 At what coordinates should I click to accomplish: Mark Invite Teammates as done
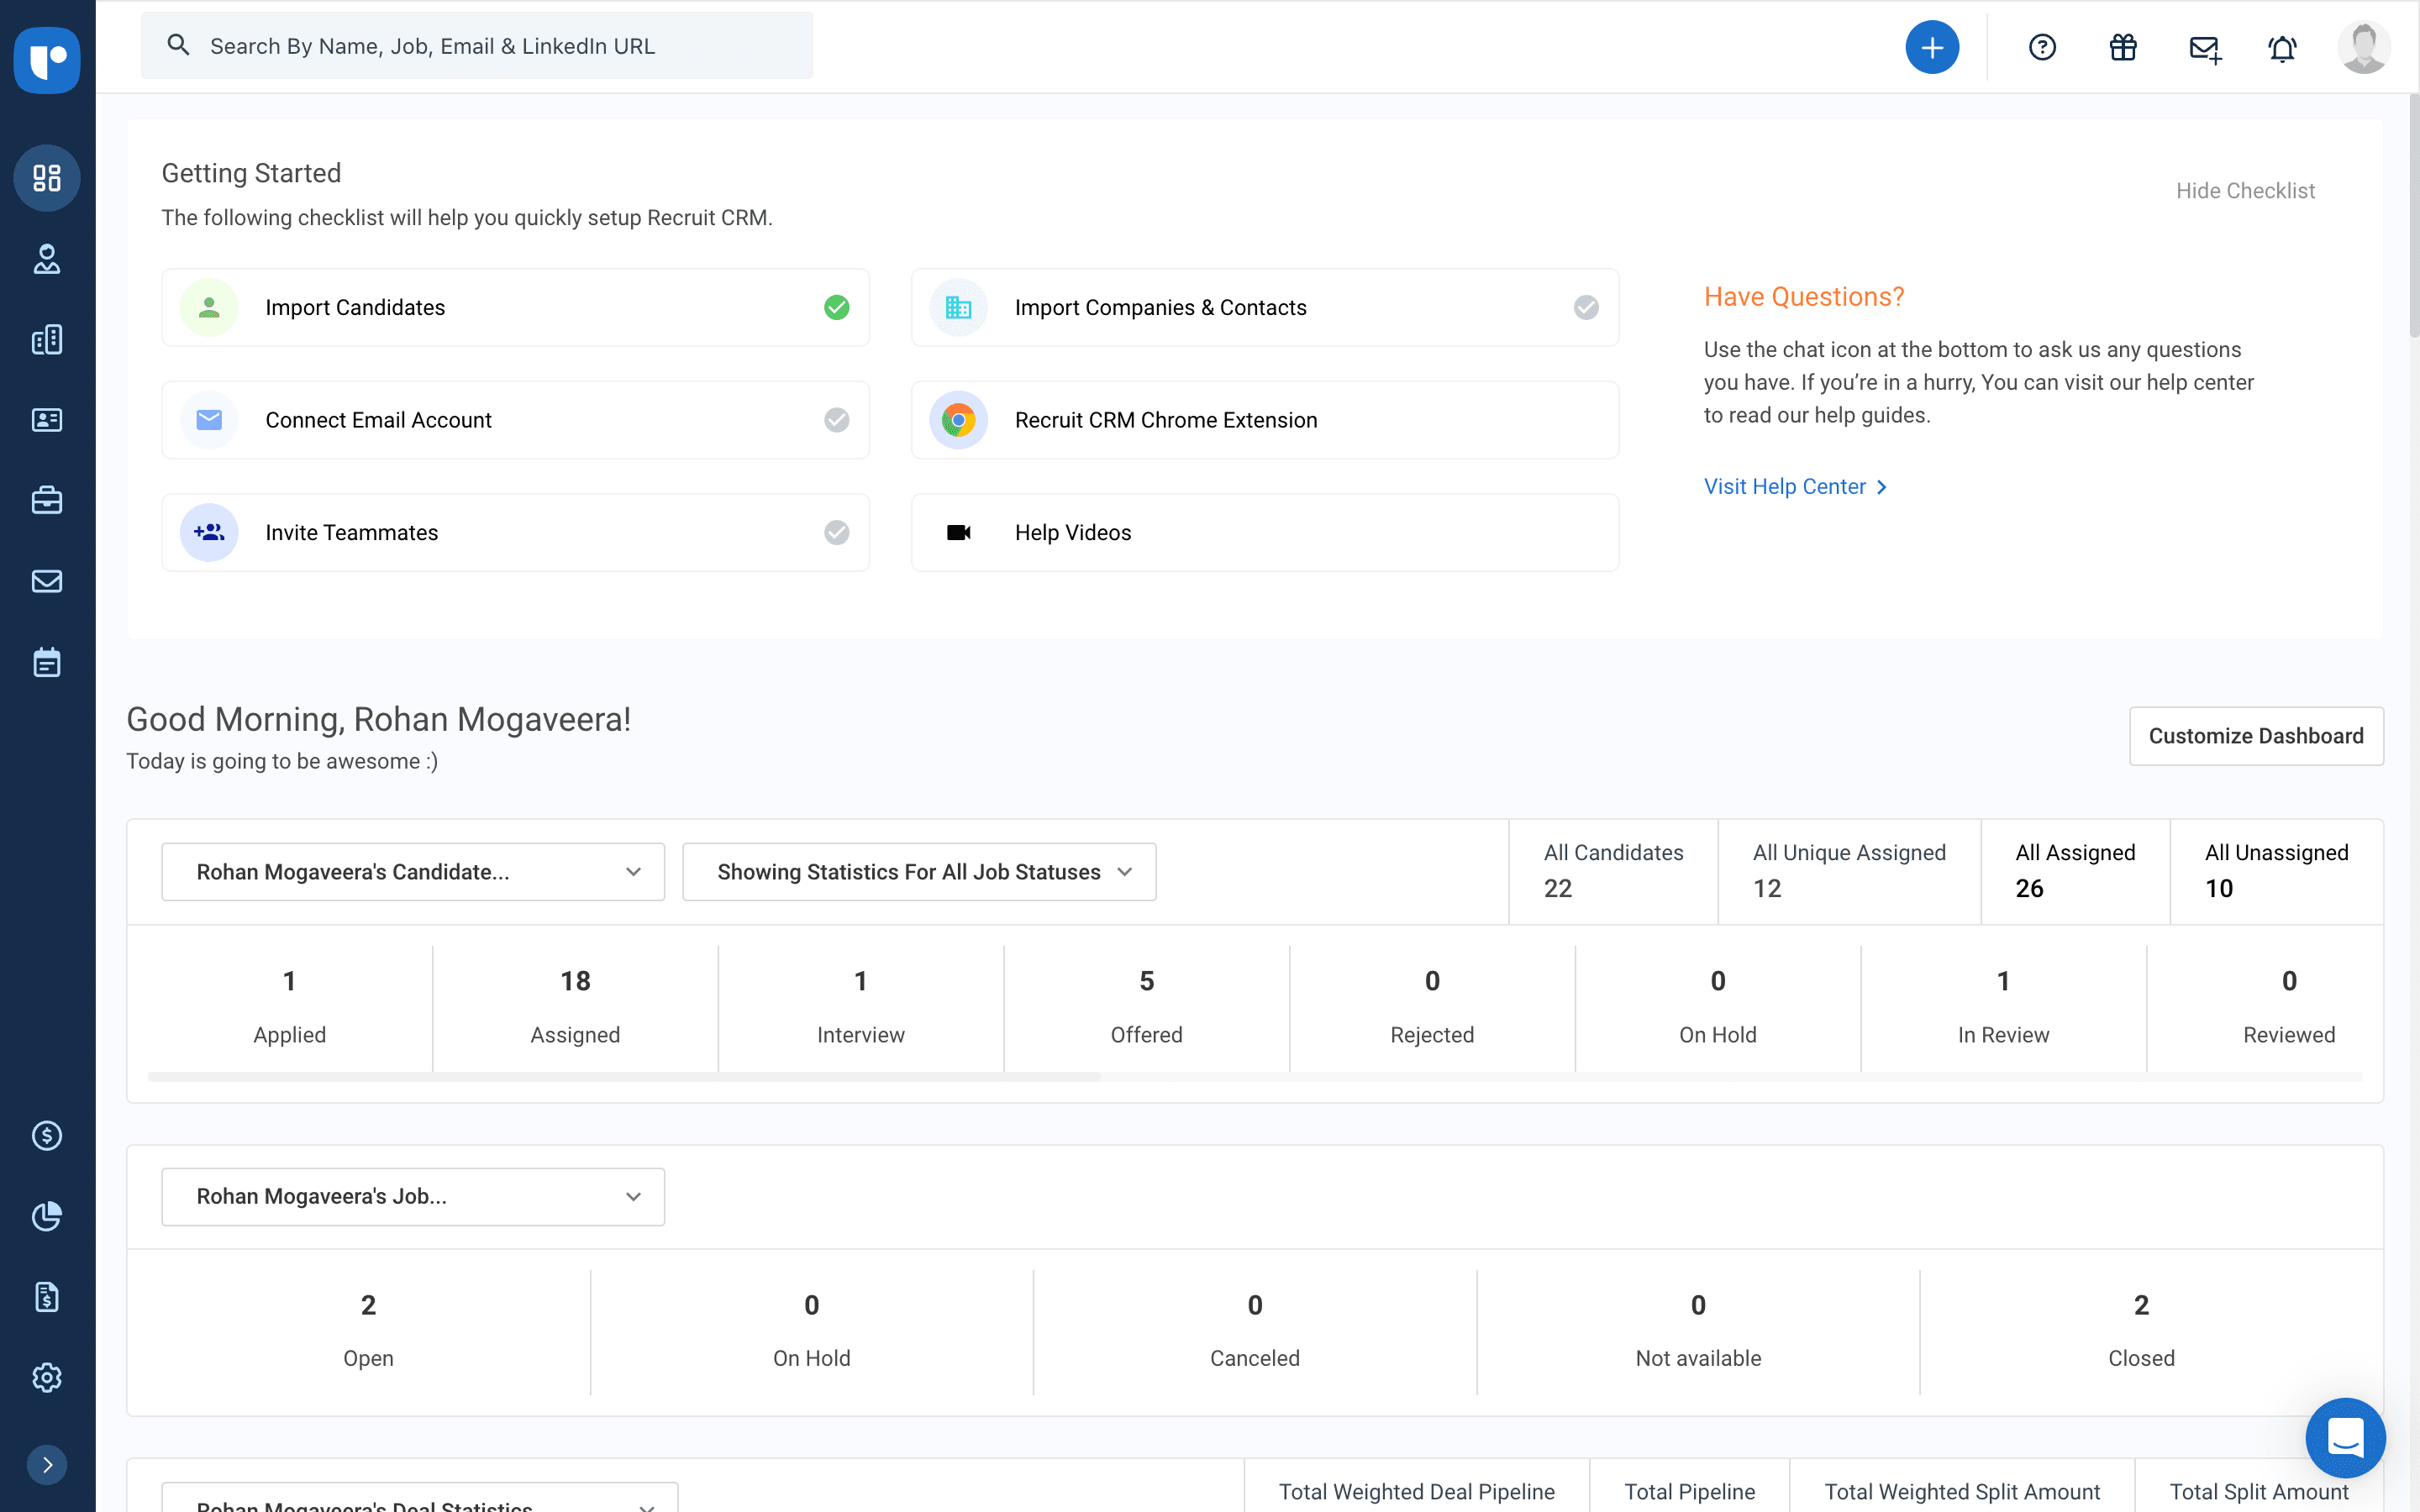pos(837,532)
